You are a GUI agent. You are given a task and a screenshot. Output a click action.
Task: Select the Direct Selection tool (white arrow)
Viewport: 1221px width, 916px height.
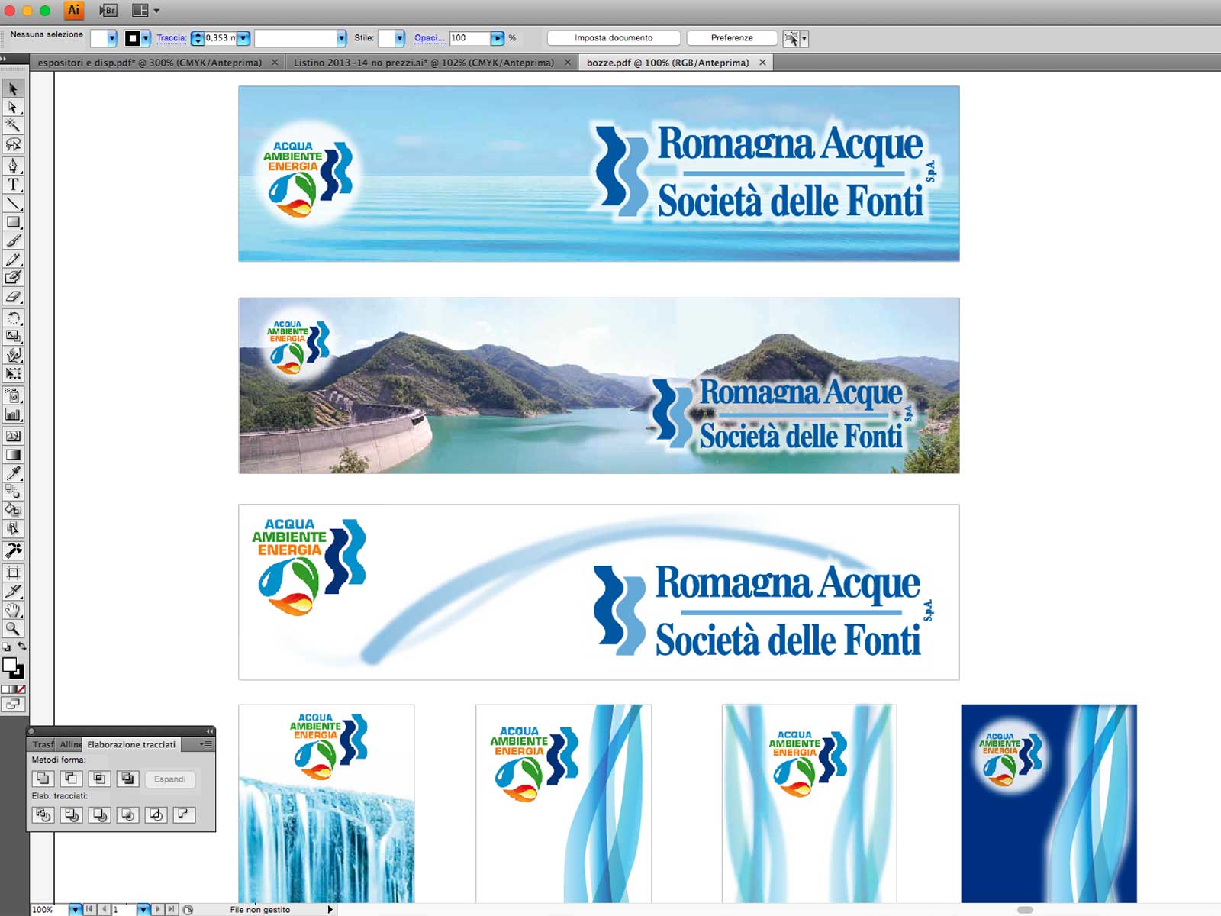(13, 108)
